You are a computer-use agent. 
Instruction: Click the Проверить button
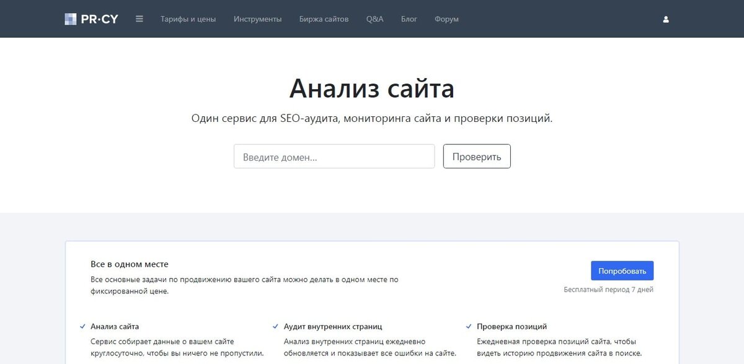pos(476,156)
